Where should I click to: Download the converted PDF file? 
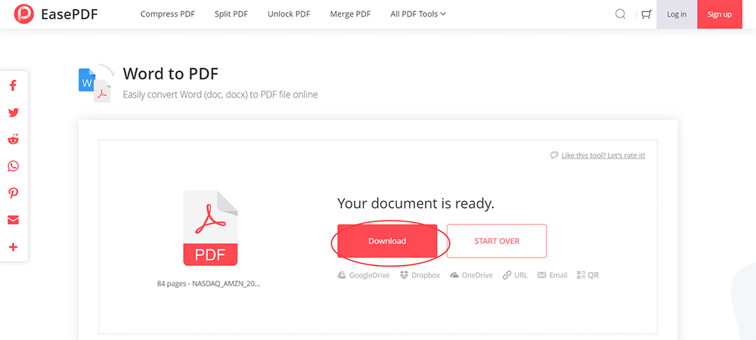pos(387,241)
